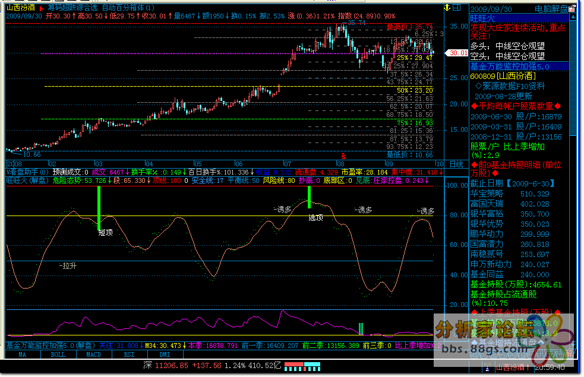This screenshot has width=584, height=377.
Task: Click the 富国天瑞 402.028 fund row
Action: coord(510,204)
